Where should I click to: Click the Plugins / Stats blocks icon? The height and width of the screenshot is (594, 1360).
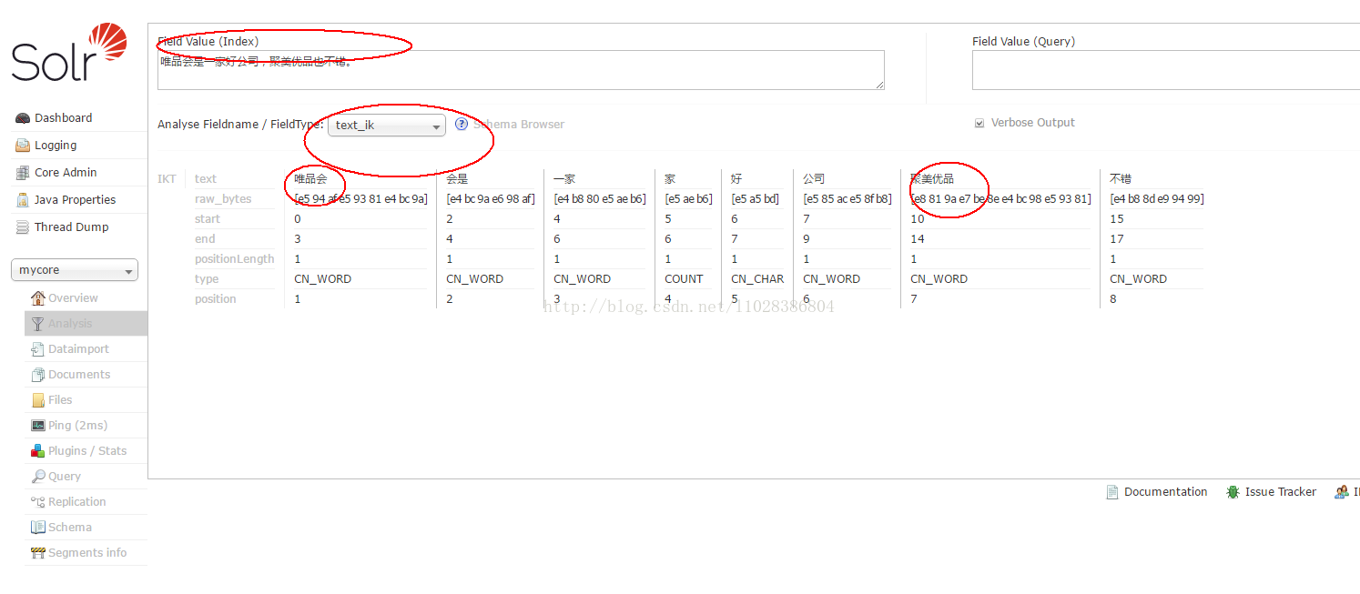[37, 451]
